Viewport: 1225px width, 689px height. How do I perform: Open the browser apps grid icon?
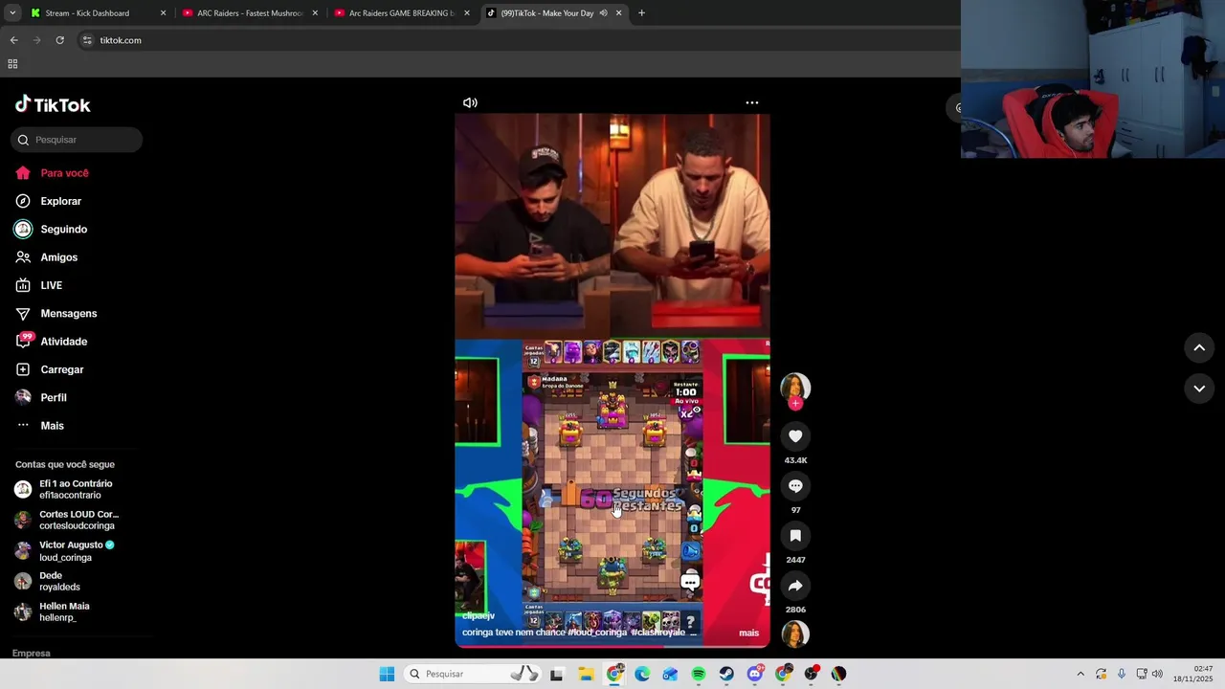(x=12, y=64)
